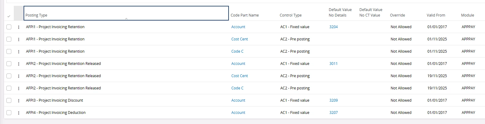Open three-dot menu for AFPI1 Cost Cent row

[x=19, y=39]
